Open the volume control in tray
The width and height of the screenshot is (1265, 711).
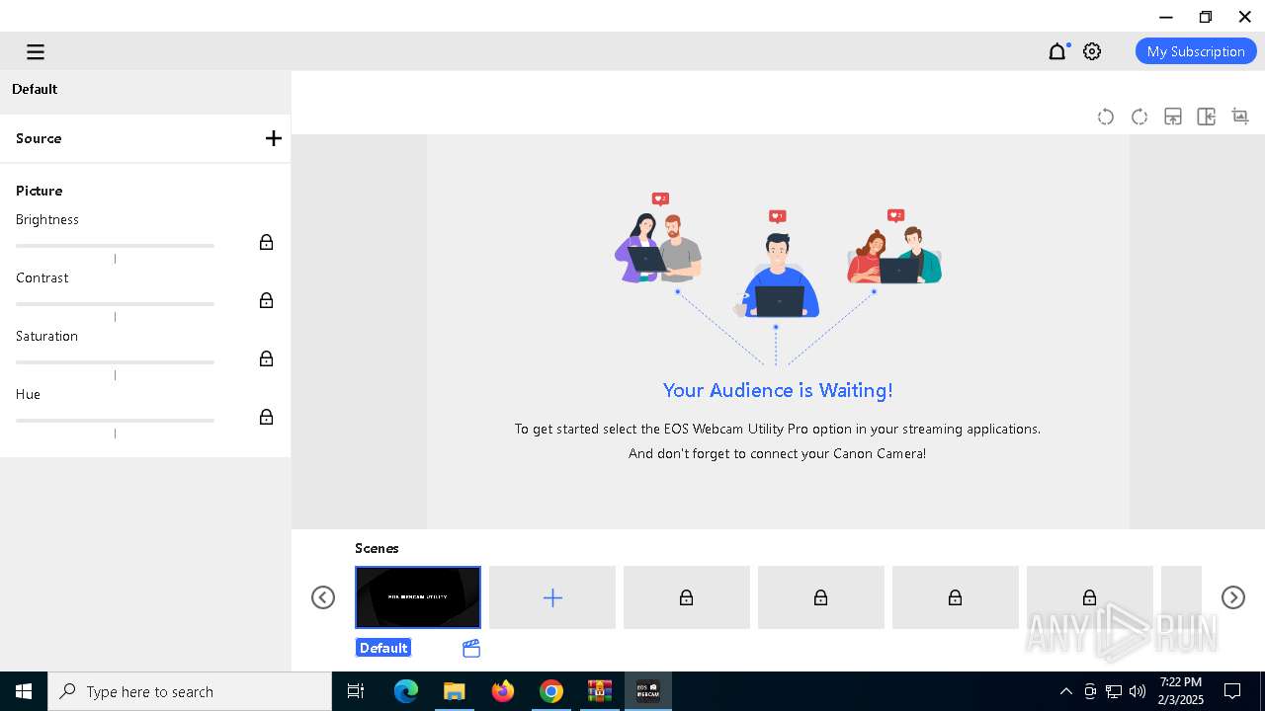(x=1137, y=691)
